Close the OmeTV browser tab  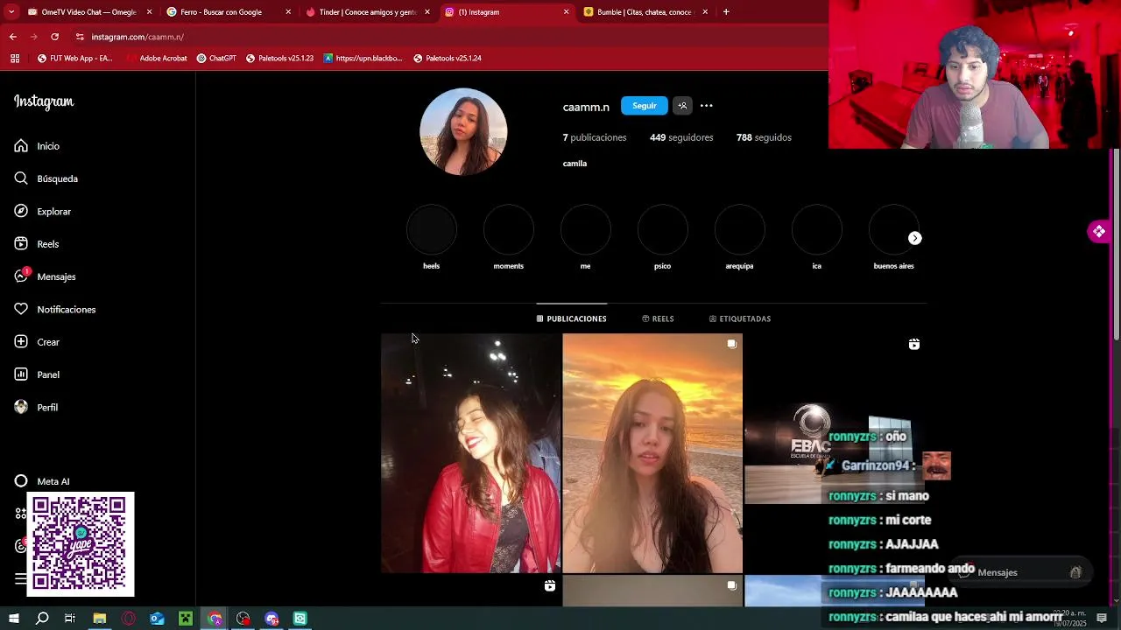click(149, 12)
